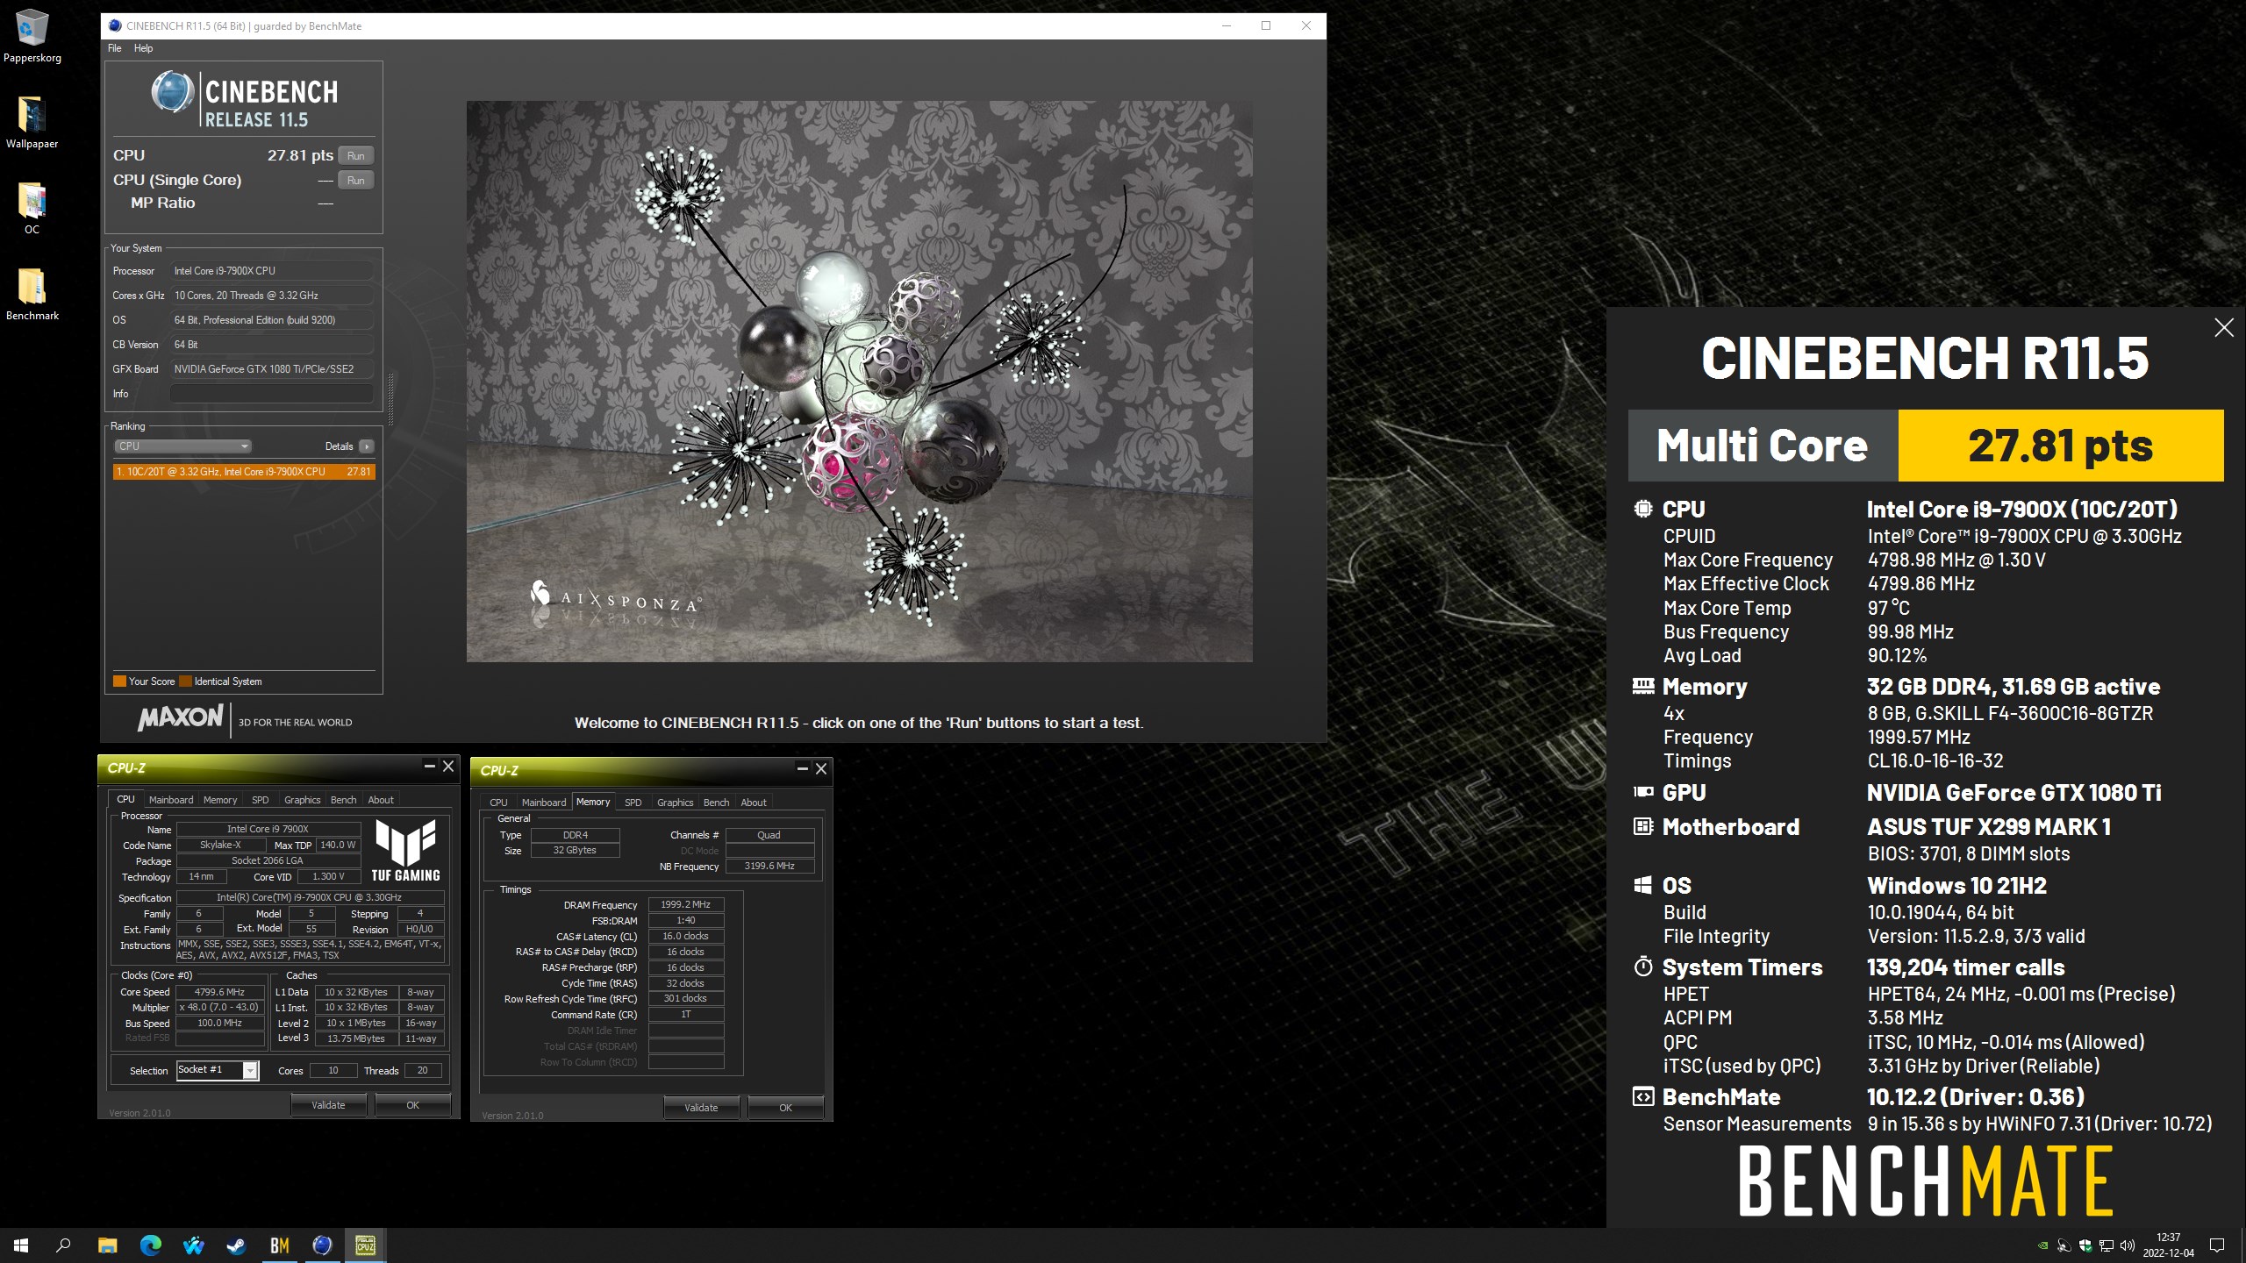This screenshot has width=2246, height=1263.
Task: Open Graphics tab in left CPU-Z
Action: (x=303, y=800)
